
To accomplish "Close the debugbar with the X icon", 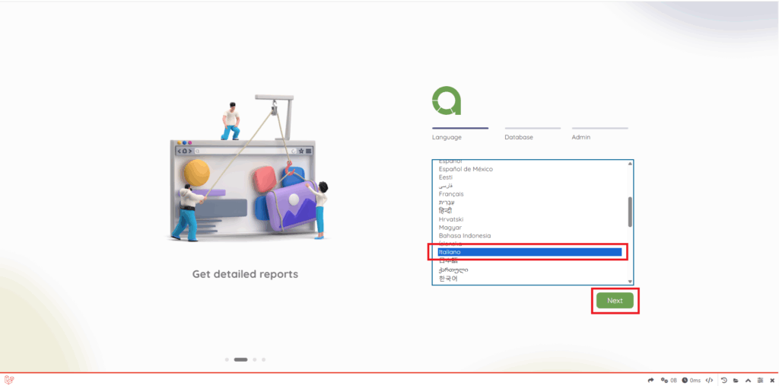I will (x=771, y=380).
